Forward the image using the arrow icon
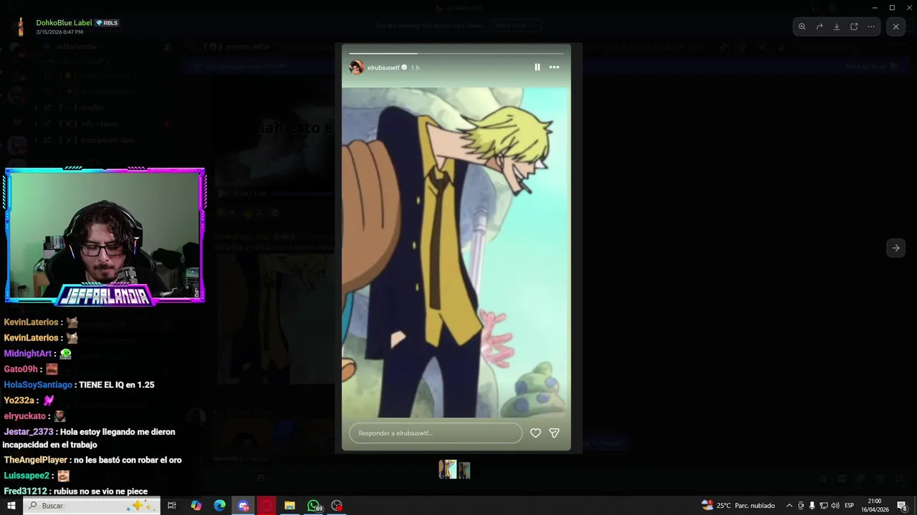Image resolution: width=917 pixels, height=515 pixels. (x=820, y=26)
